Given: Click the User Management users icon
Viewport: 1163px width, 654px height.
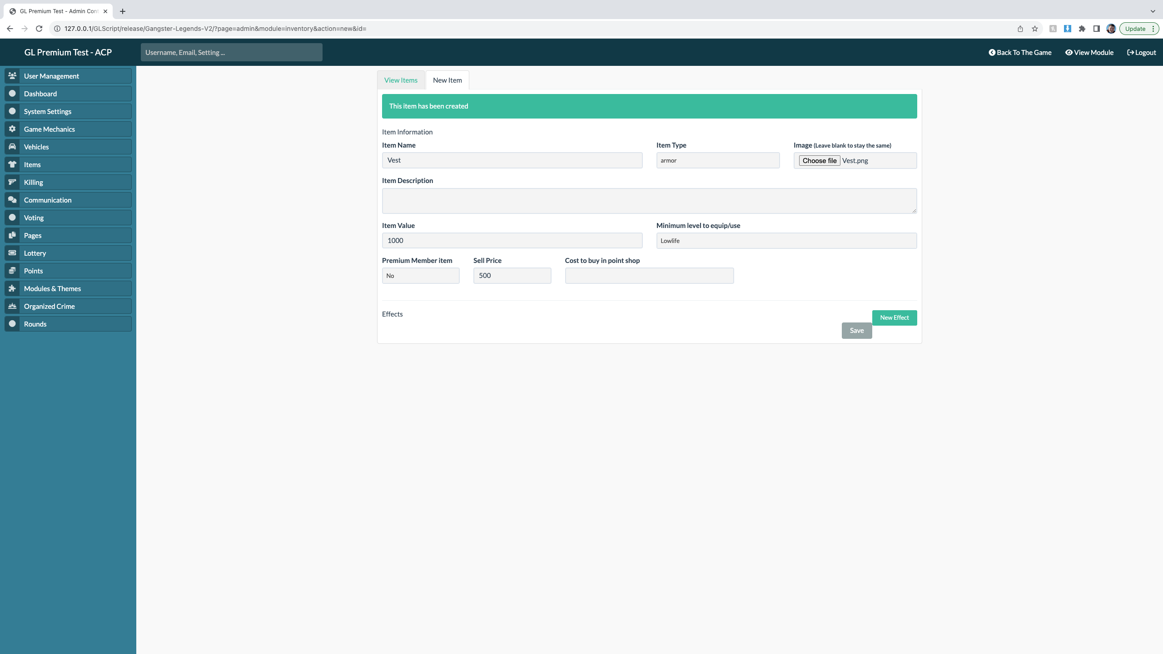Looking at the screenshot, I should point(12,76).
